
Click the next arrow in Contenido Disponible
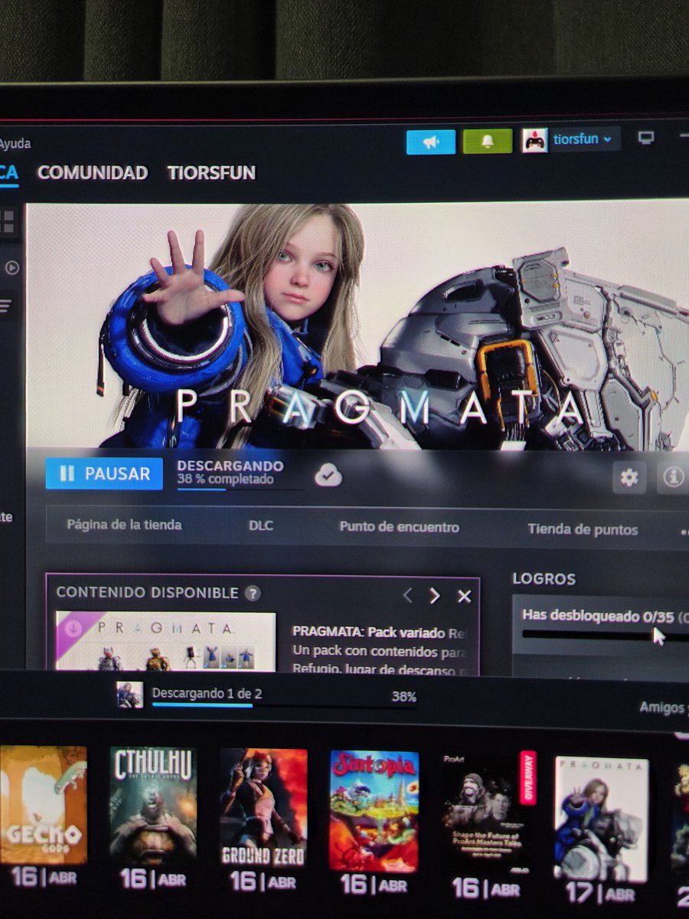click(434, 595)
